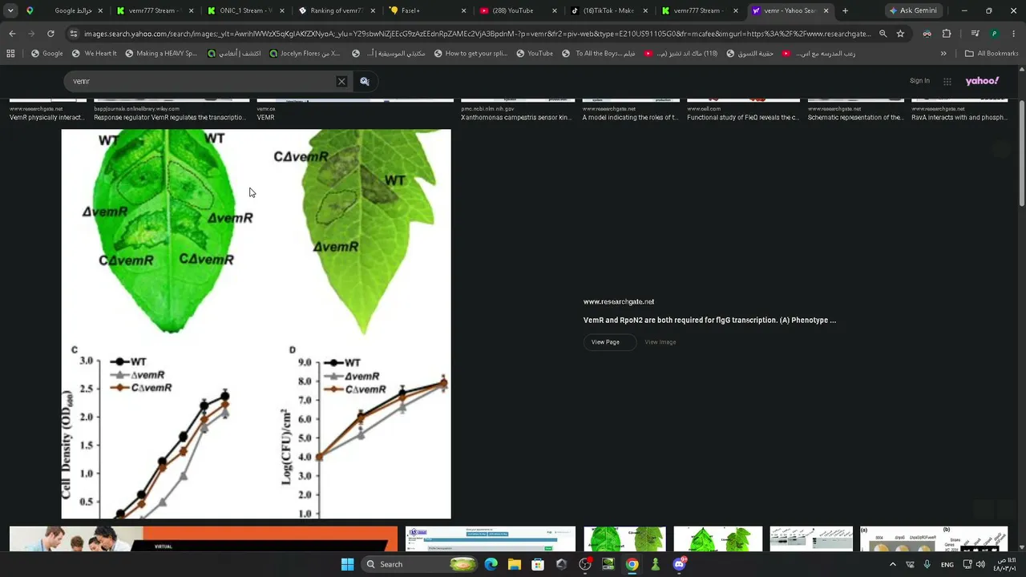Click the page vertical scrollbar
Image resolution: width=1026 pixels, height=577 pixels.
click(x=1020, y=152)
